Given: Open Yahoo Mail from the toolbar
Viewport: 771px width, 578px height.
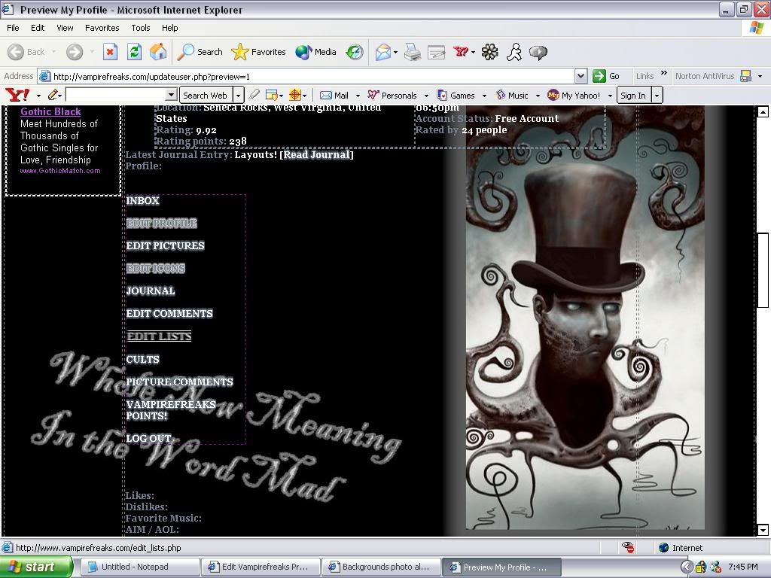Looking at the screenshot, I should [x=334, y=96].
